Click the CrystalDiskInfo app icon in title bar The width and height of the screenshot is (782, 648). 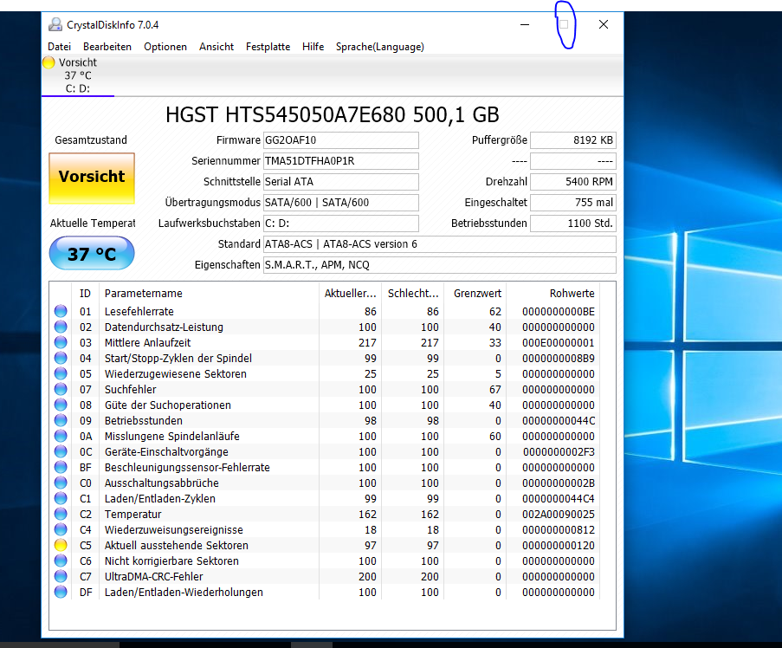[x=55, y=24]
